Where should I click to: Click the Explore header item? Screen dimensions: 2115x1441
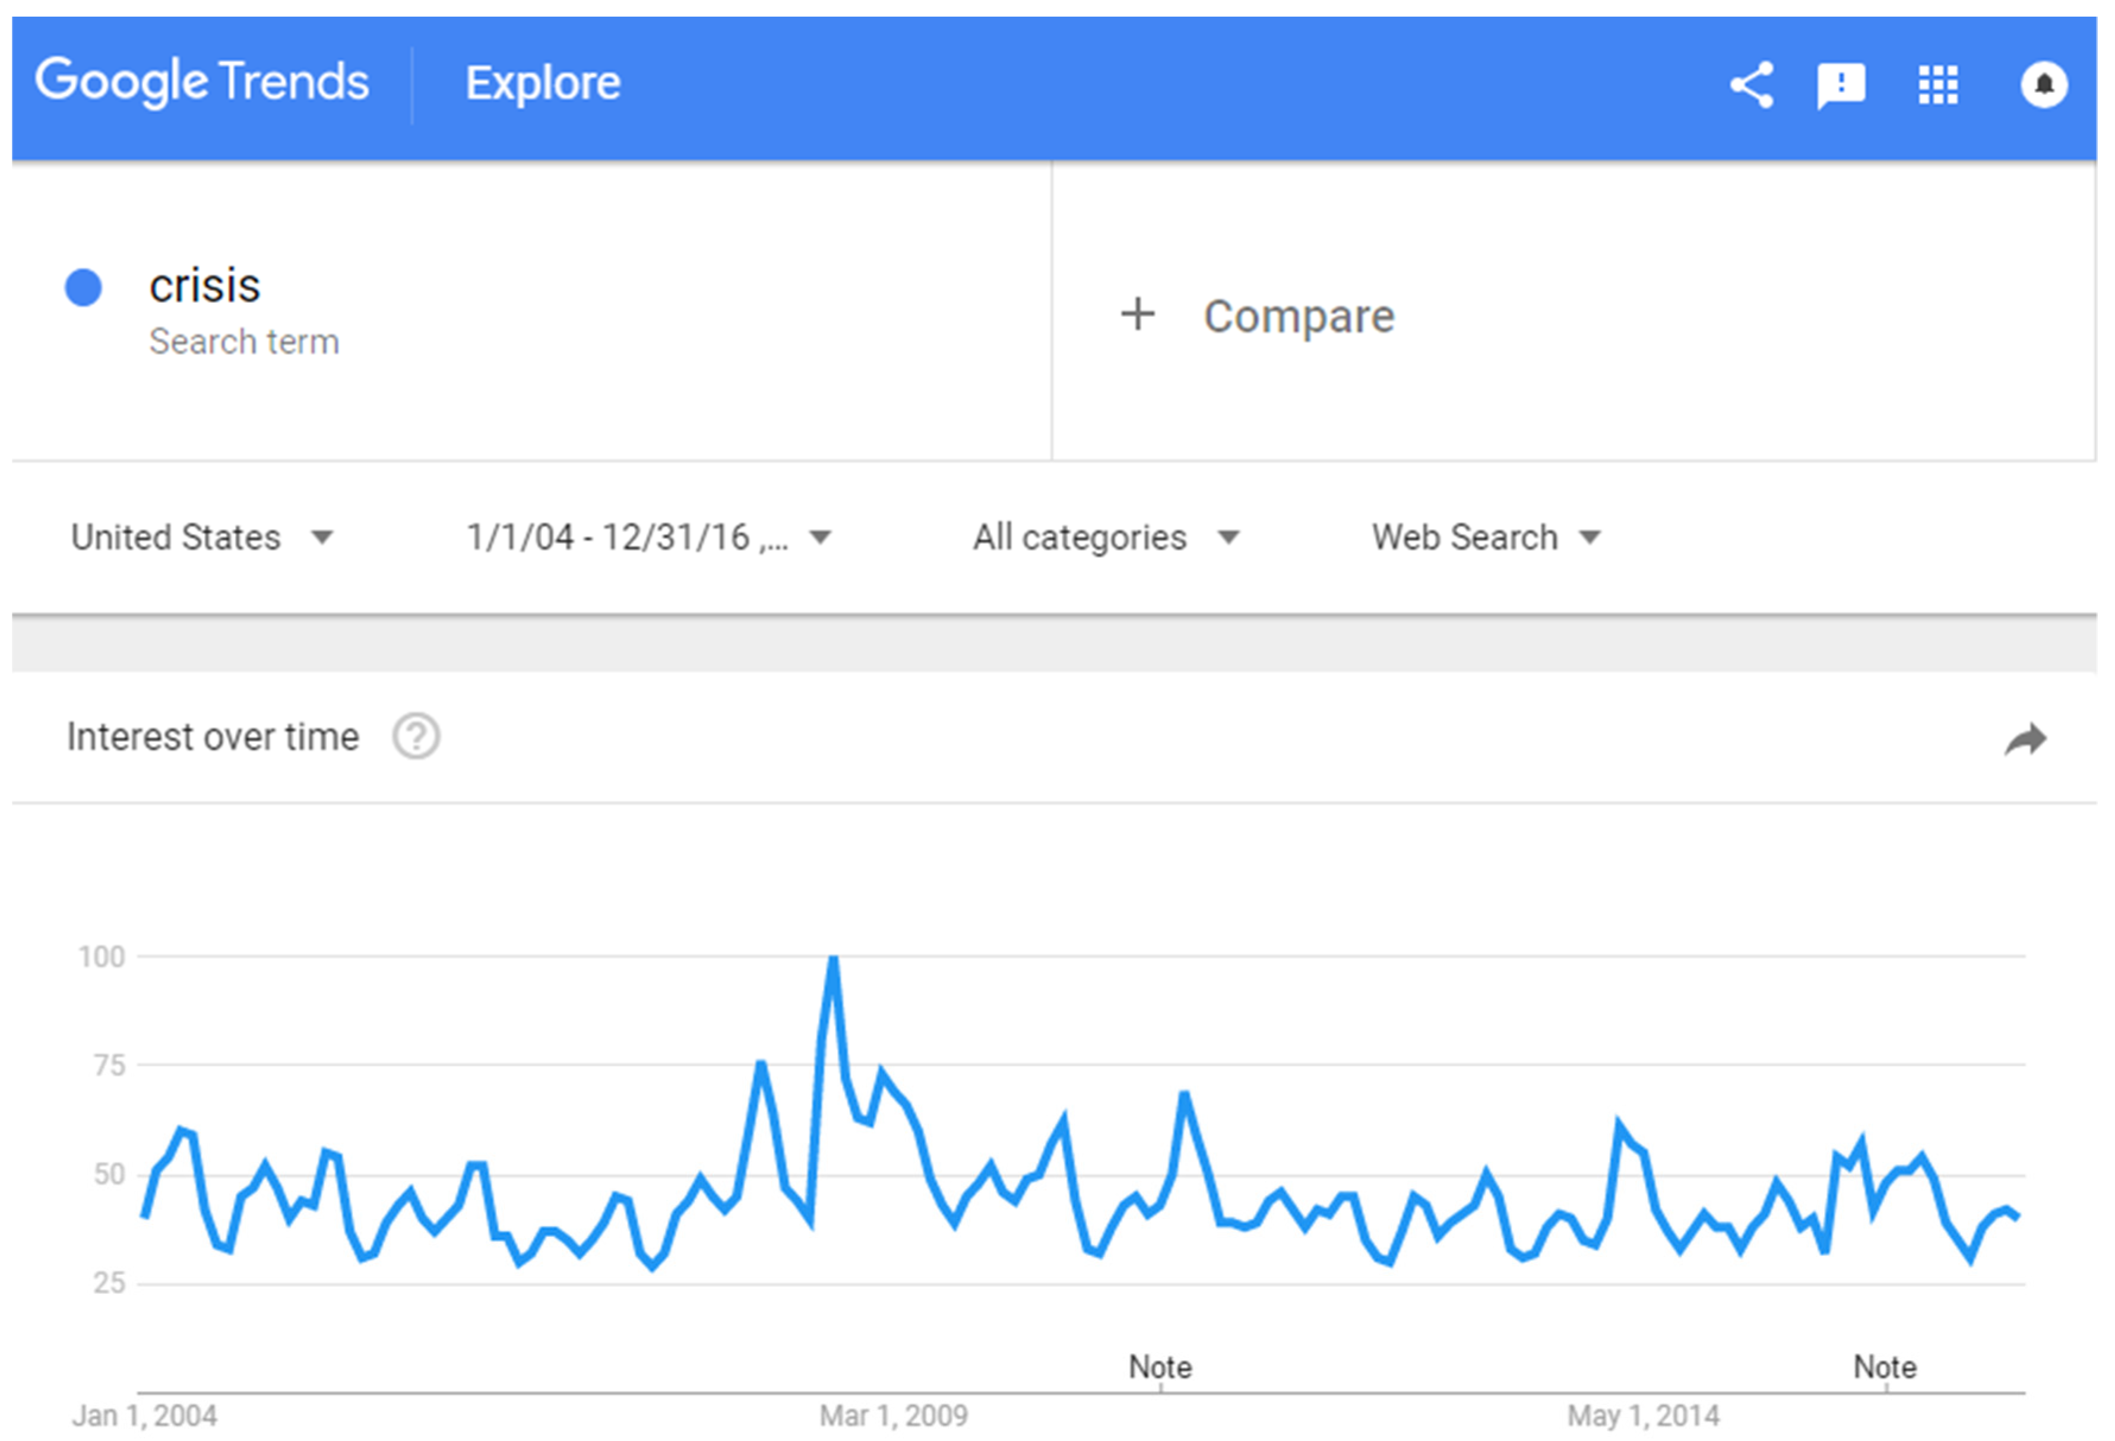point(542,82)
